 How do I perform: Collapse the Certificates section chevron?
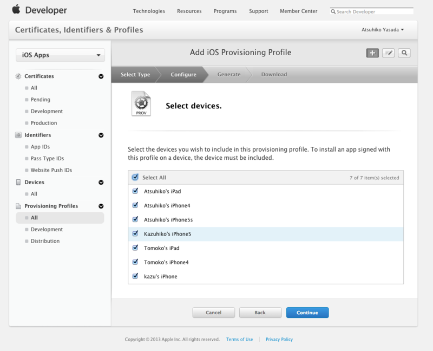[x=101, y=76]
